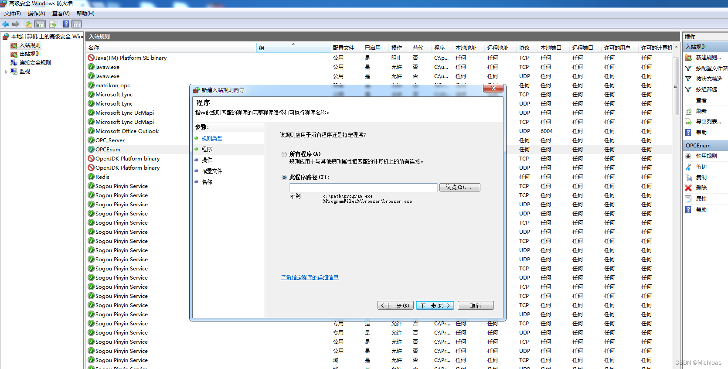Click the red block icon of Java(TM) Platform SE binary
This screenshot has width=728, height=369.
pos(91,58)
